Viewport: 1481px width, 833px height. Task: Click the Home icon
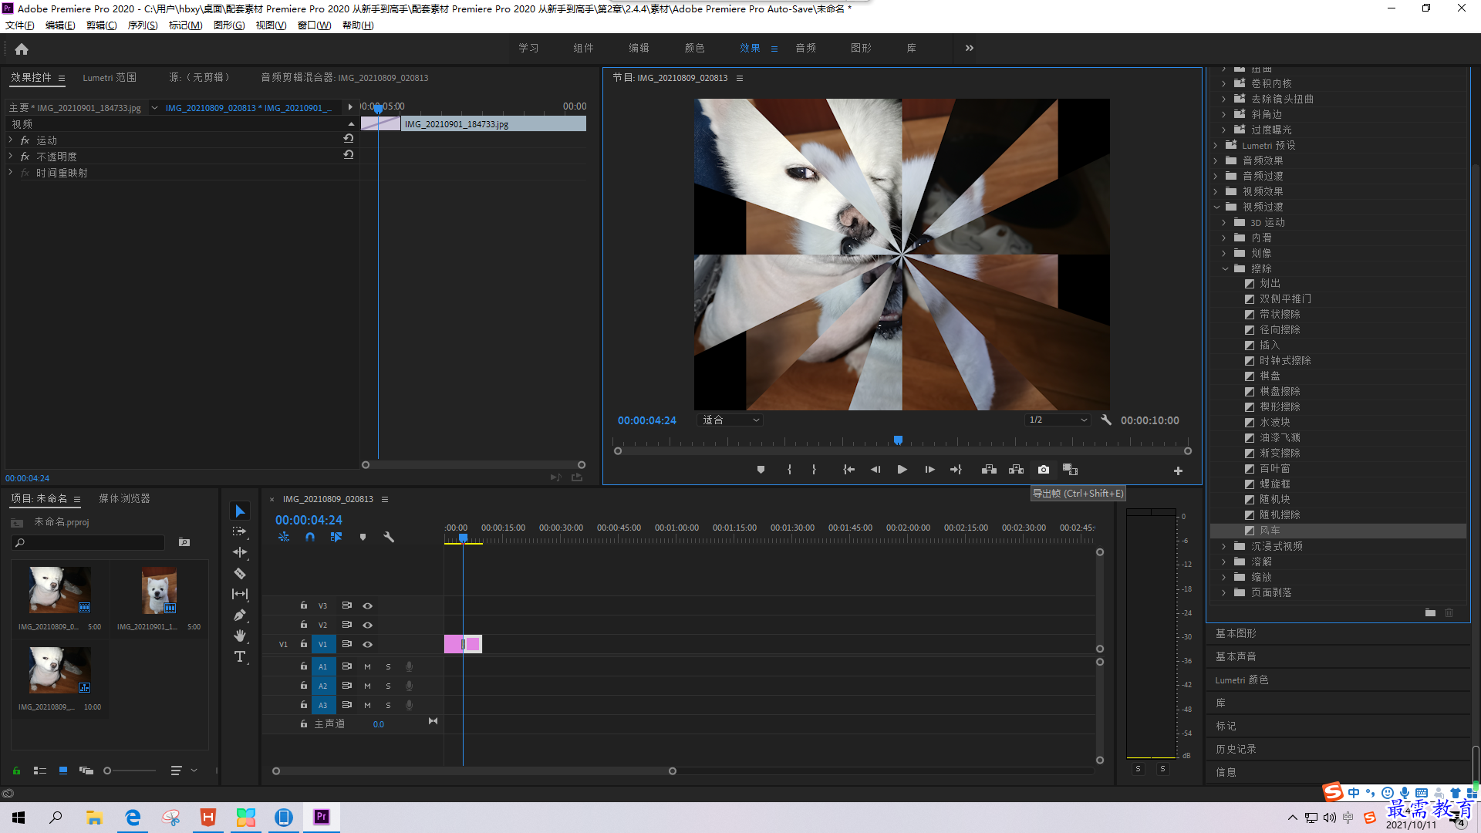point(22,49)
